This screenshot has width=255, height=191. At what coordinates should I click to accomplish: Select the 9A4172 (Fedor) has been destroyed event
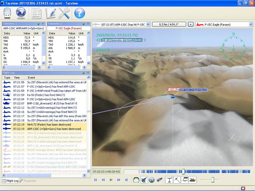pyautogui.click(x=44, y=125)
